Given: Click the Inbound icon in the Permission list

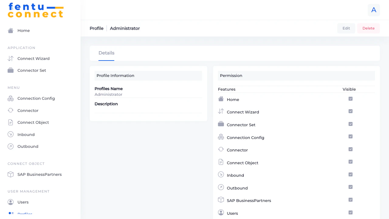Looking at the screenshot, I should click(221, 175).
